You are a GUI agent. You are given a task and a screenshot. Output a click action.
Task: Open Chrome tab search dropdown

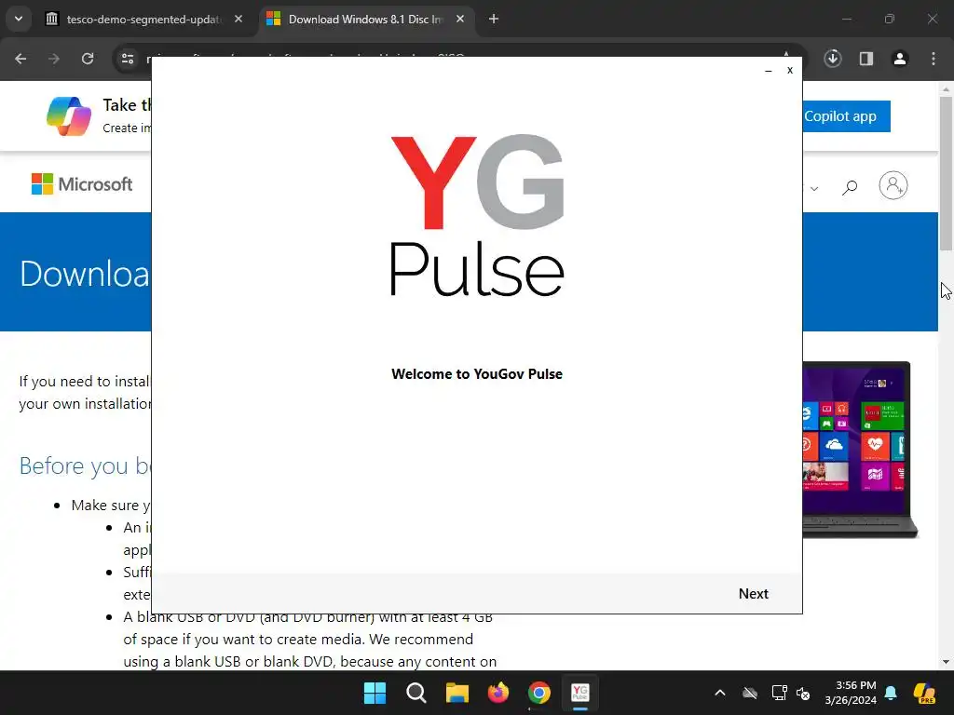coord(19,19)
